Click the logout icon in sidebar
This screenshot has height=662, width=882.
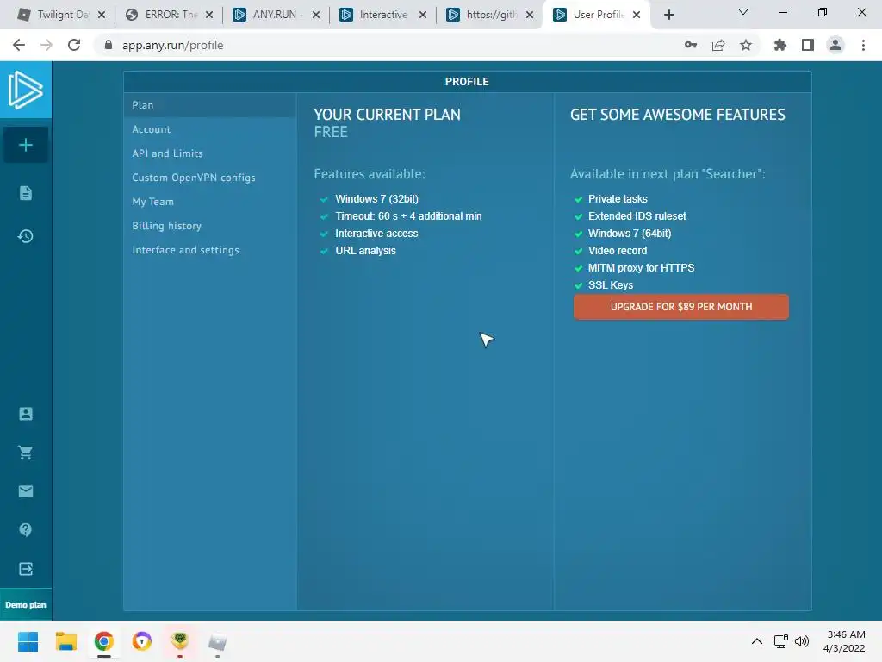pos(26,569)
